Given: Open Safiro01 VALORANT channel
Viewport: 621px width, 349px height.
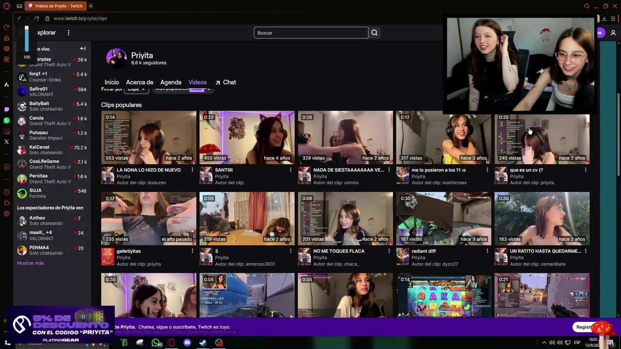Looking at the screenshot, I should [x=52, y=92].
